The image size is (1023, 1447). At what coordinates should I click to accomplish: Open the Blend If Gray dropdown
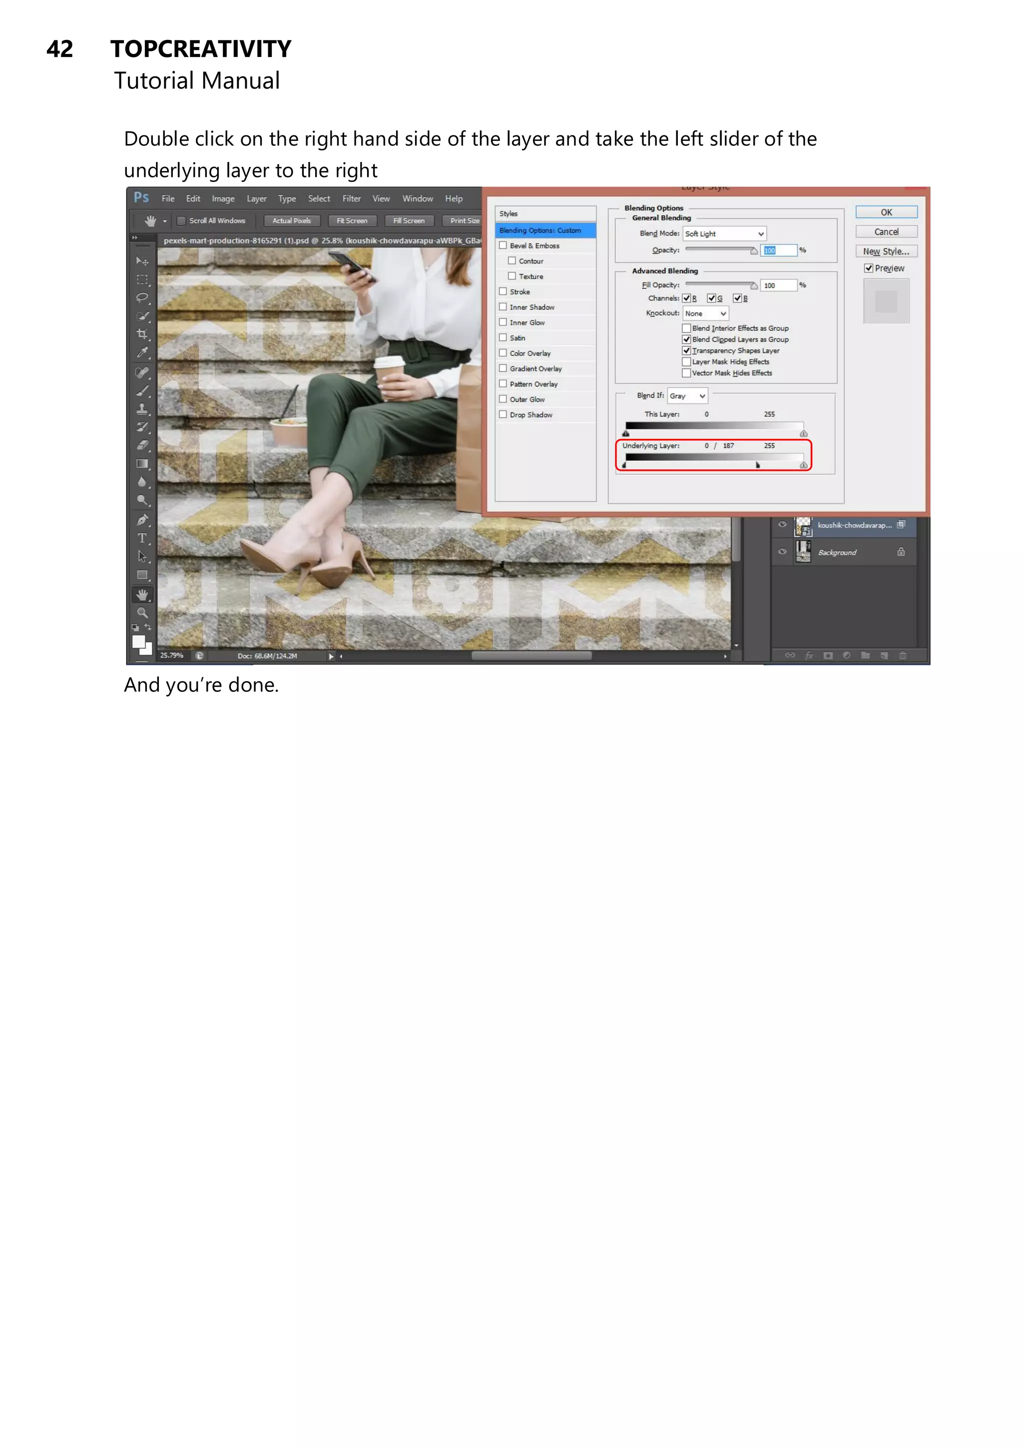[x=687, y=396]
